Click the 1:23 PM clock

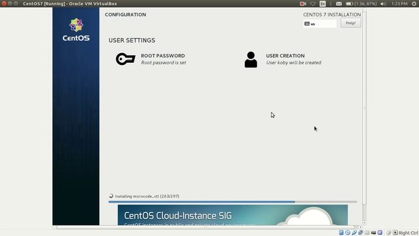tap(399, 3)
